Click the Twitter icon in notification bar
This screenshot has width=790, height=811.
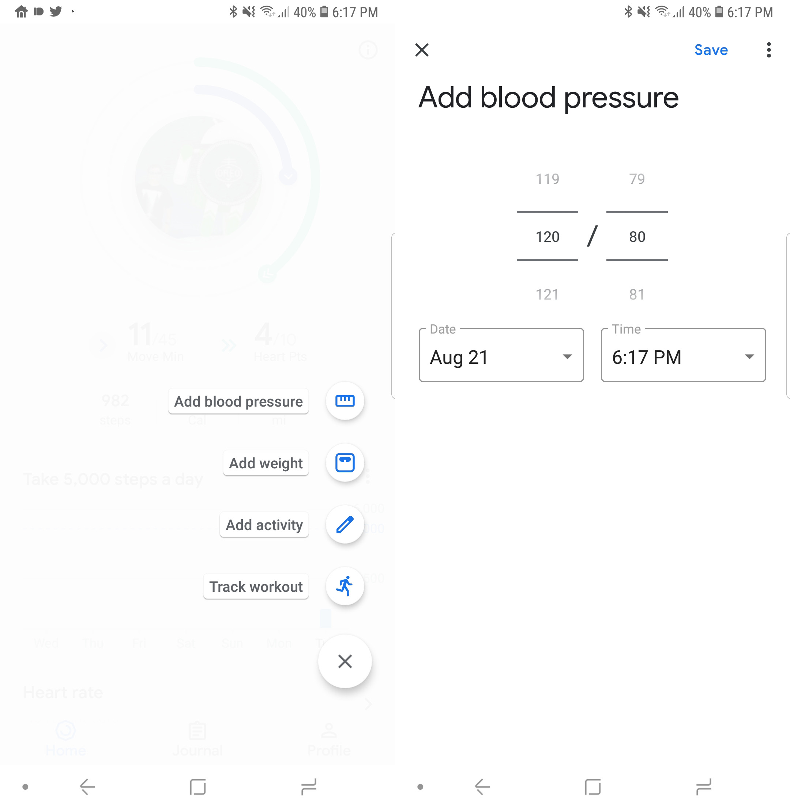click(57, 9)
